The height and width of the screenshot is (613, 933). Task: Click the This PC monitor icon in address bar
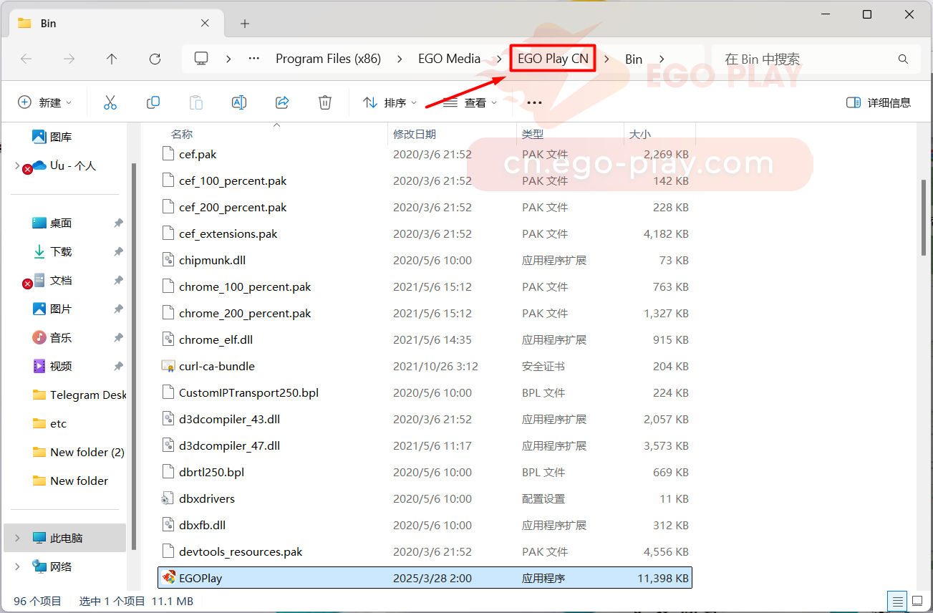pos(201,59)
